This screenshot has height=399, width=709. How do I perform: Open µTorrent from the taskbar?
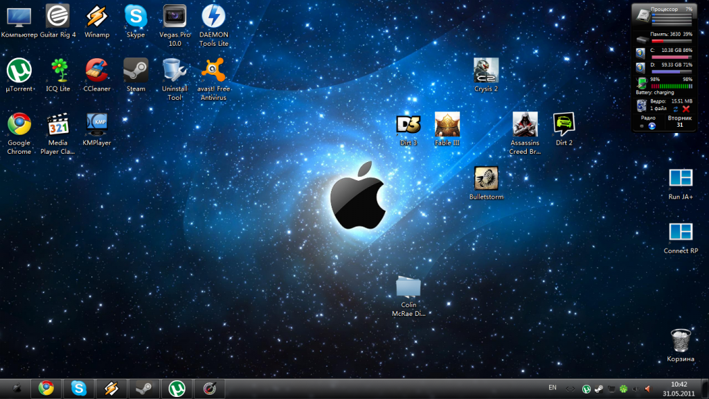[x=177, y=388]
